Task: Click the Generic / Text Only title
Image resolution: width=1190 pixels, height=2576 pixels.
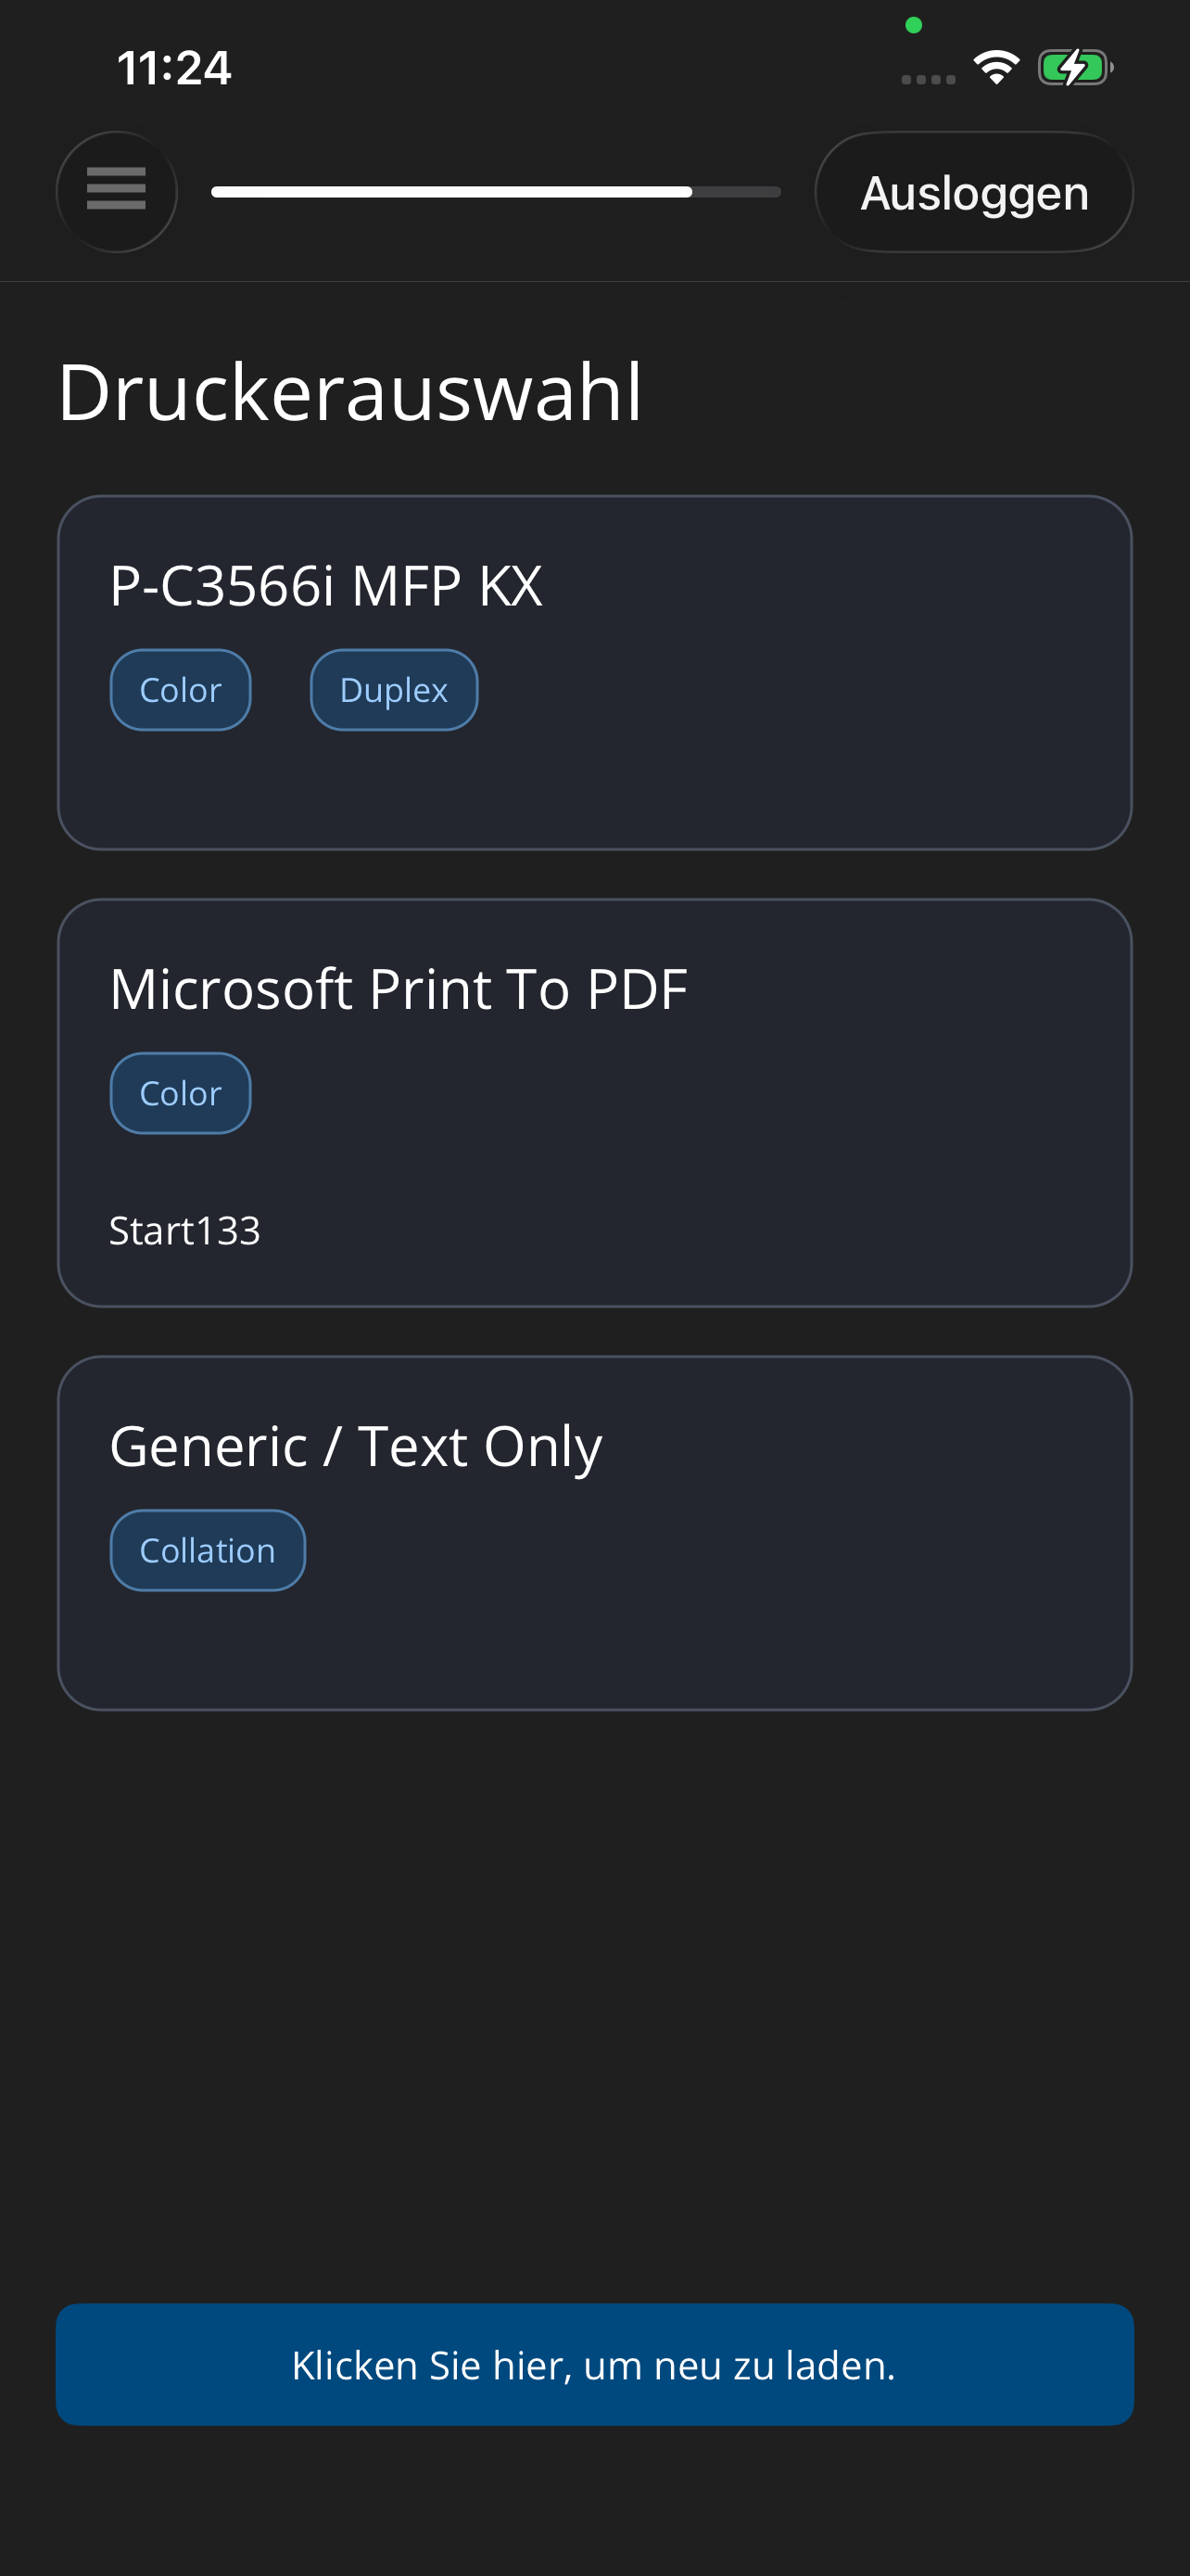Action: pos(356,1446)
